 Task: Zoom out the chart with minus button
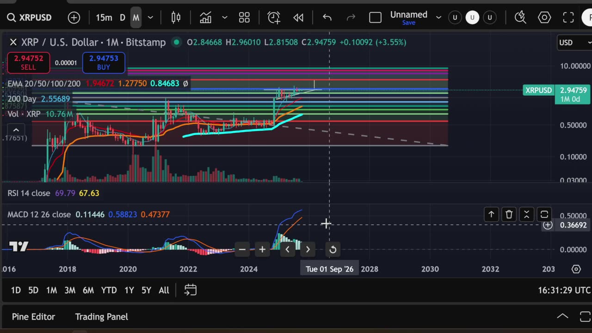242,250
